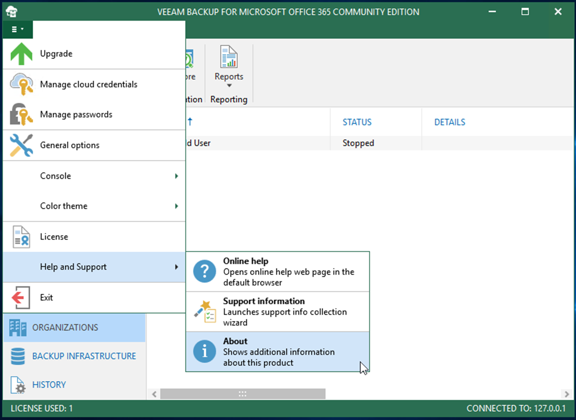
Task: Maximize the Veeam Backup window
Action: click(x=525, y=12)
